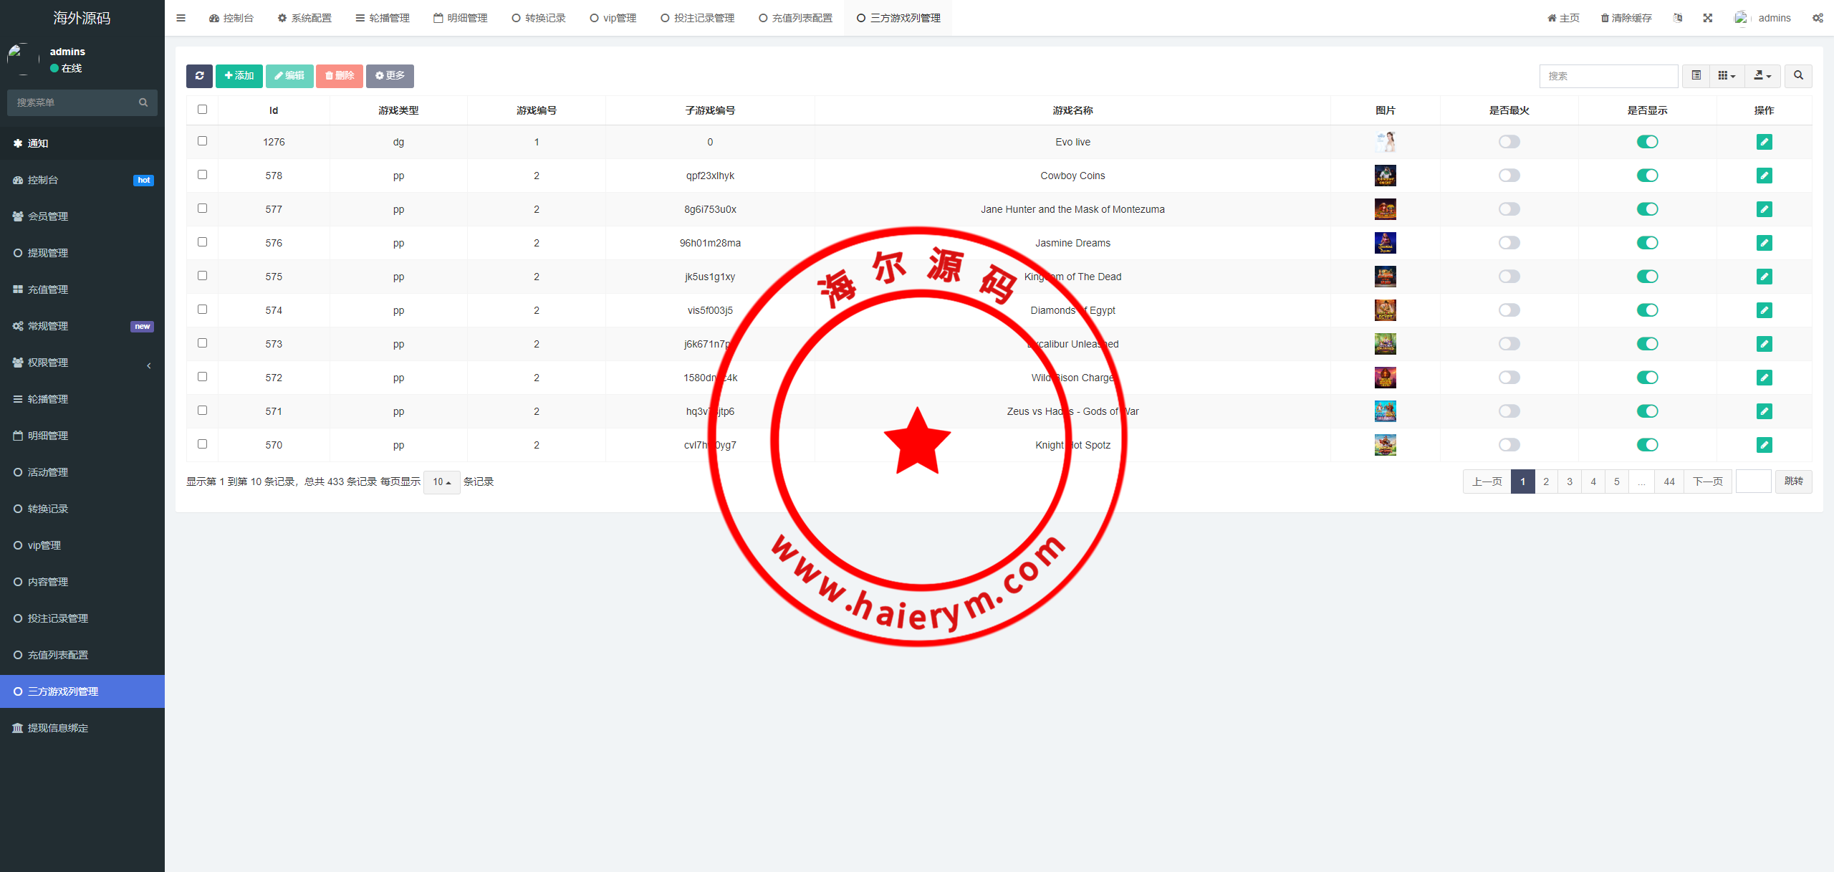The height and width of the screenshot is (872, 1834).
Task: Open the per-page record count dropdown showing 10
Action: point(441,482)
